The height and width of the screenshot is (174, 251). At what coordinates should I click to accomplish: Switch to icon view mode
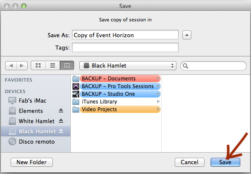coord(38,65)
